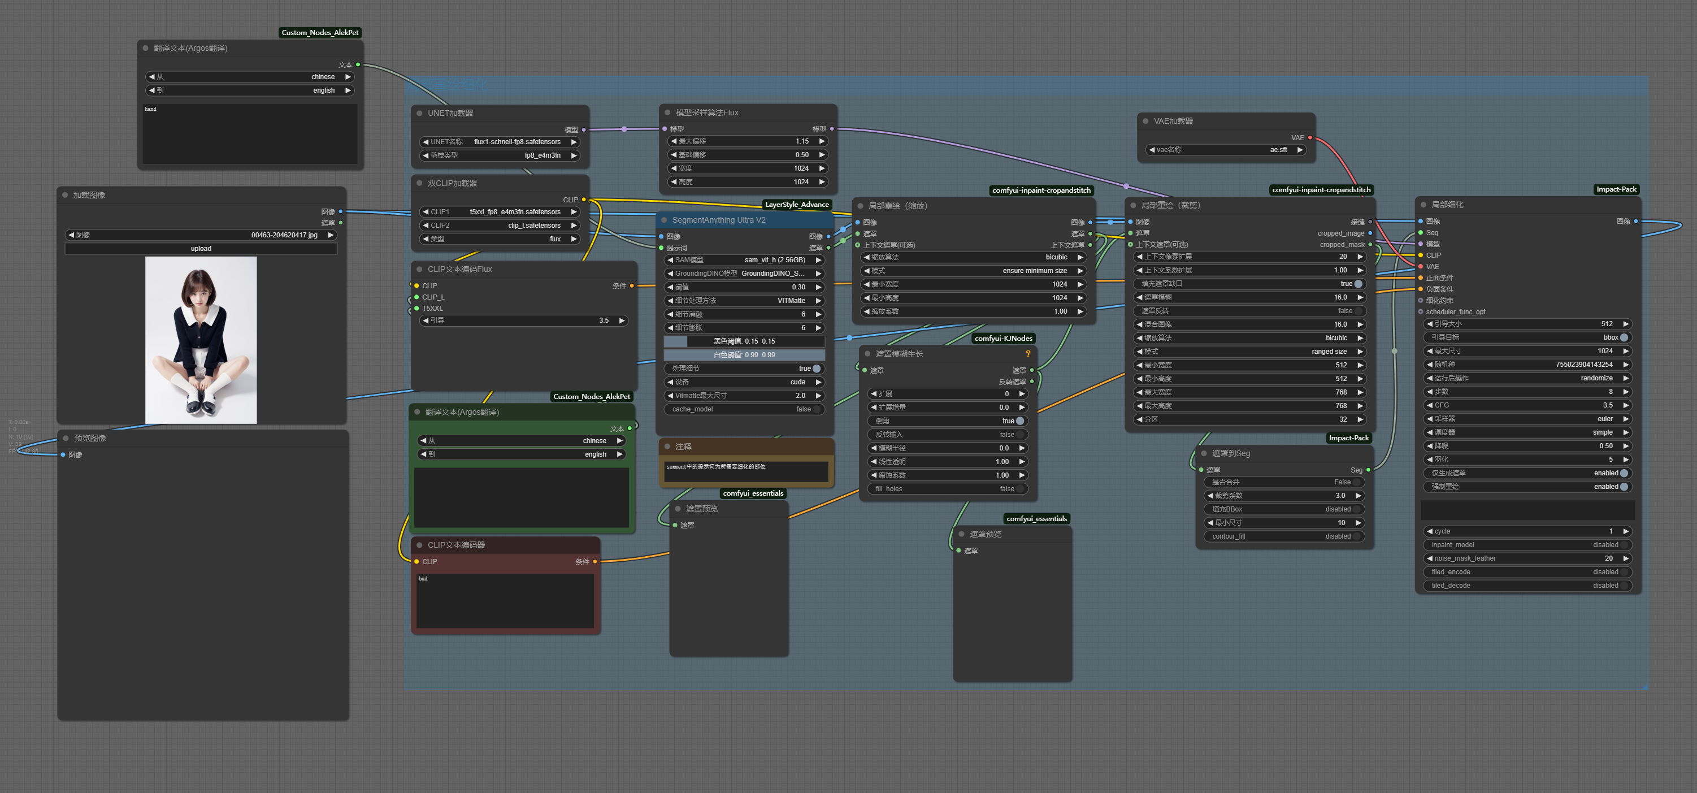This screenshot has width=1697, height=793.
Task: Click the collapse dot on 局部细化 node title
Action: click(x=1423, y=205)
